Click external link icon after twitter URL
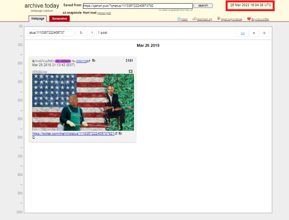Screen dimensions: 289x220 [x=116, y=134]
